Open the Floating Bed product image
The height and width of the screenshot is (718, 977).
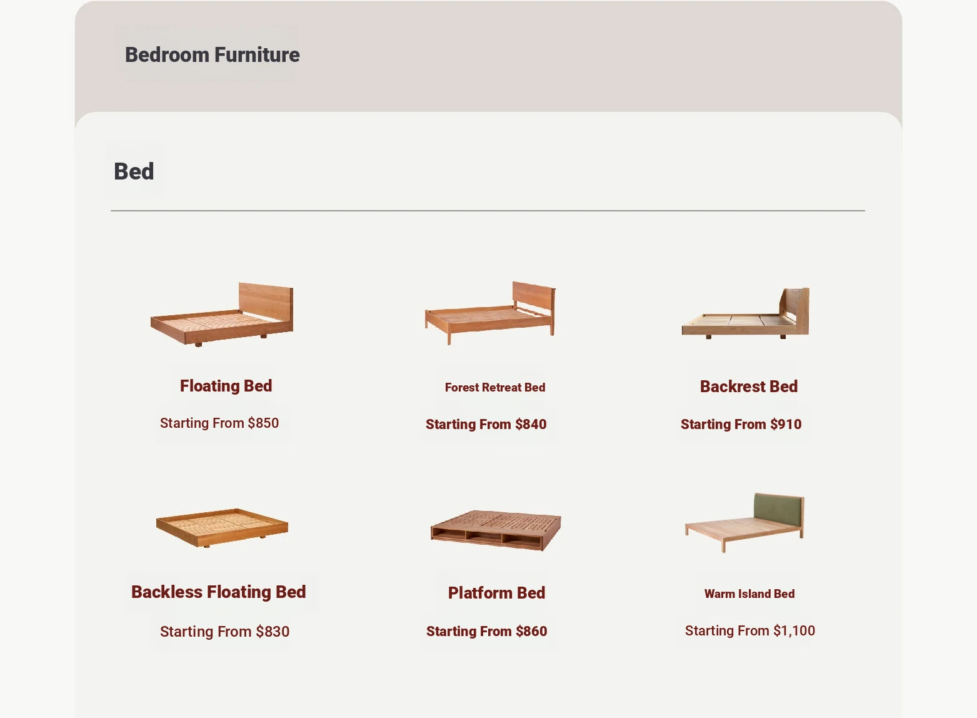222,314
